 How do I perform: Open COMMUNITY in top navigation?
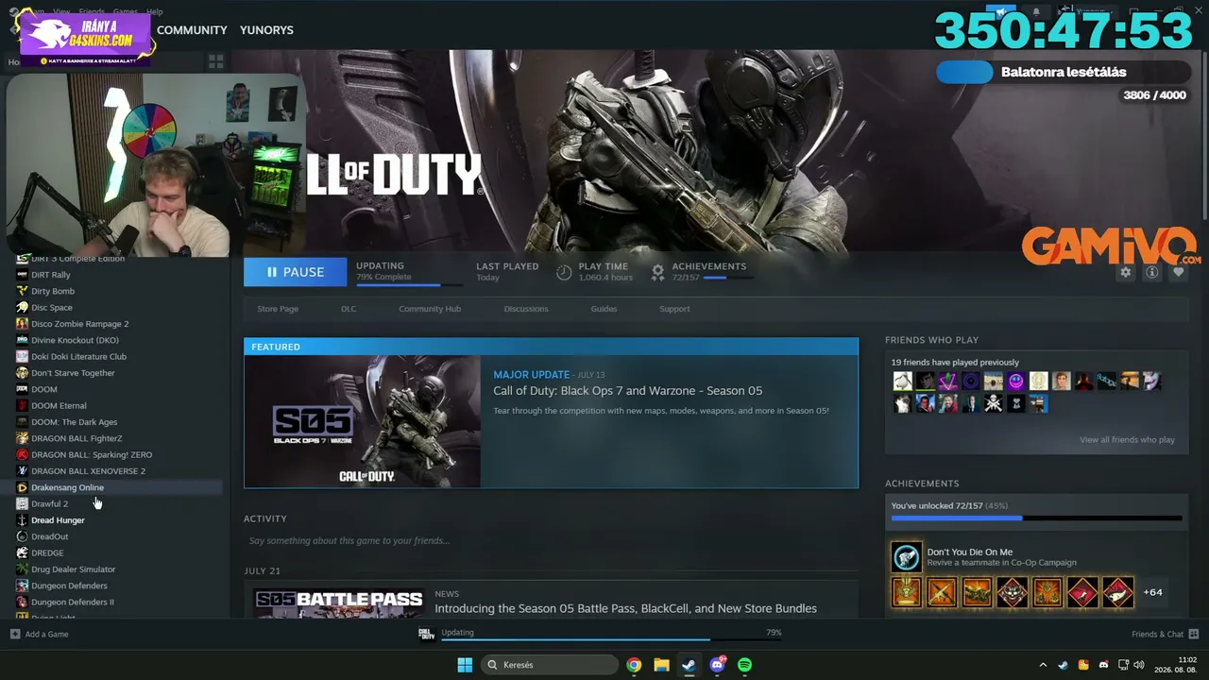point(192,30)
